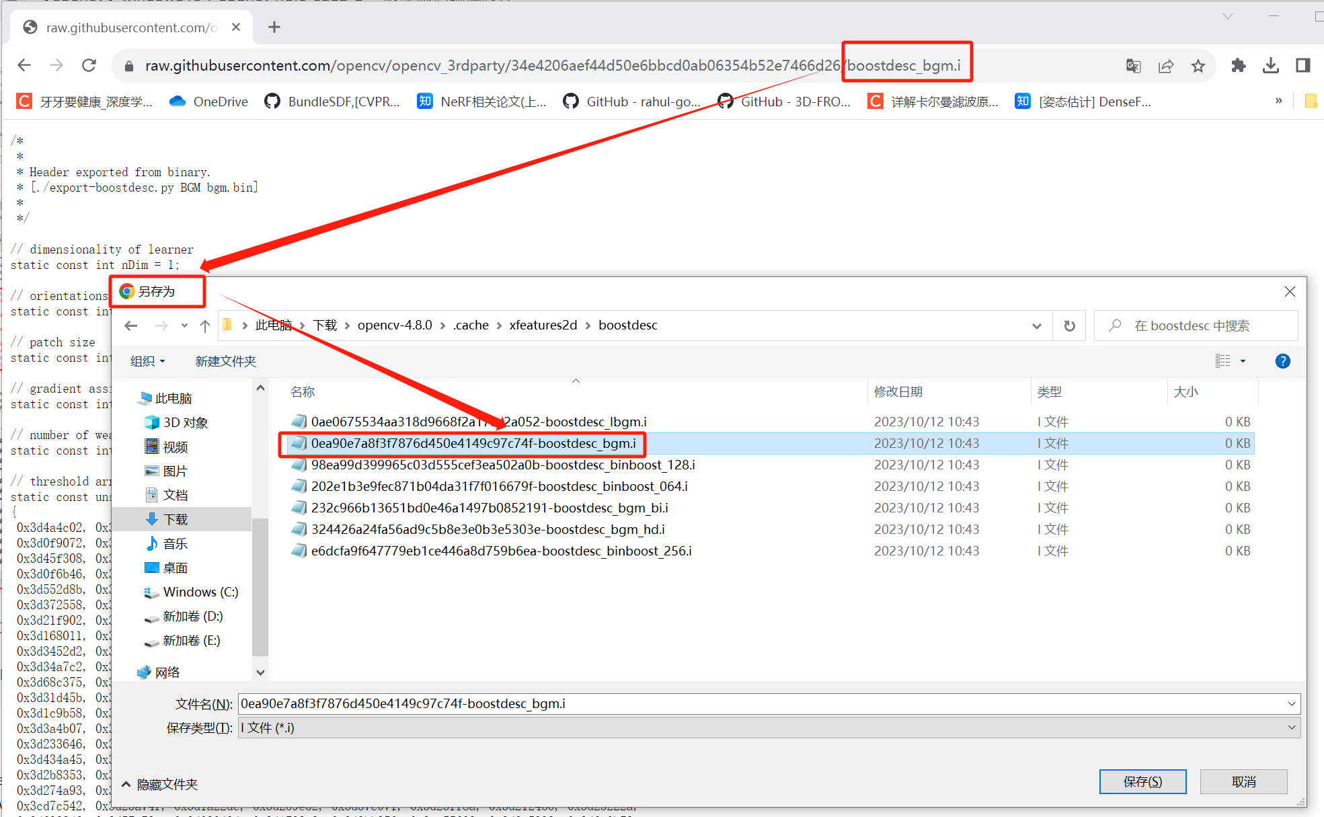Sort files by the 类型 column header
Screen dimensions: 1324x817
pos(1050,391)
